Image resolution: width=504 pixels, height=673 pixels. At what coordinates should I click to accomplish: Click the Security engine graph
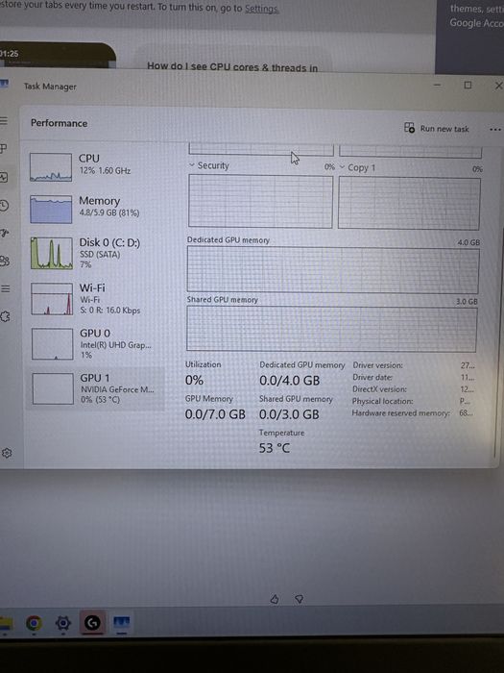pyautogui.click(x=260, y=201)
